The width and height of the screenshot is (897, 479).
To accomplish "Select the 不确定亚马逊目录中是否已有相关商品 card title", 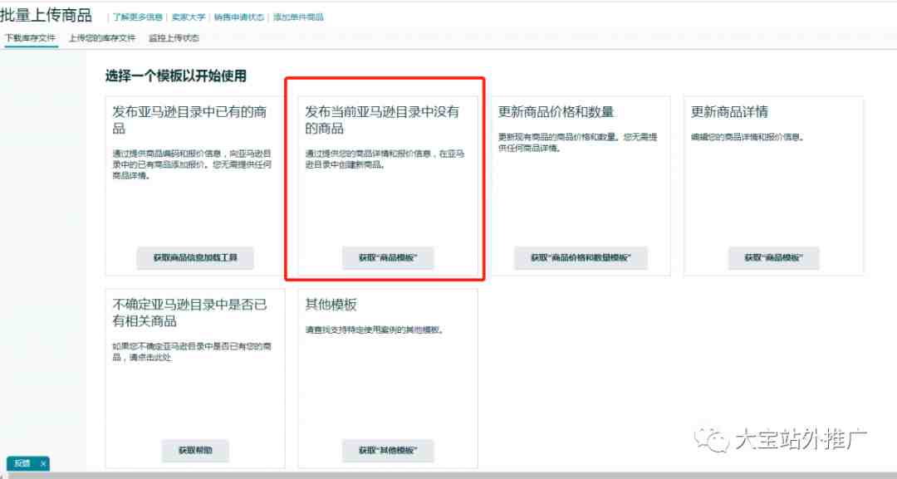I will click(189, 313).
